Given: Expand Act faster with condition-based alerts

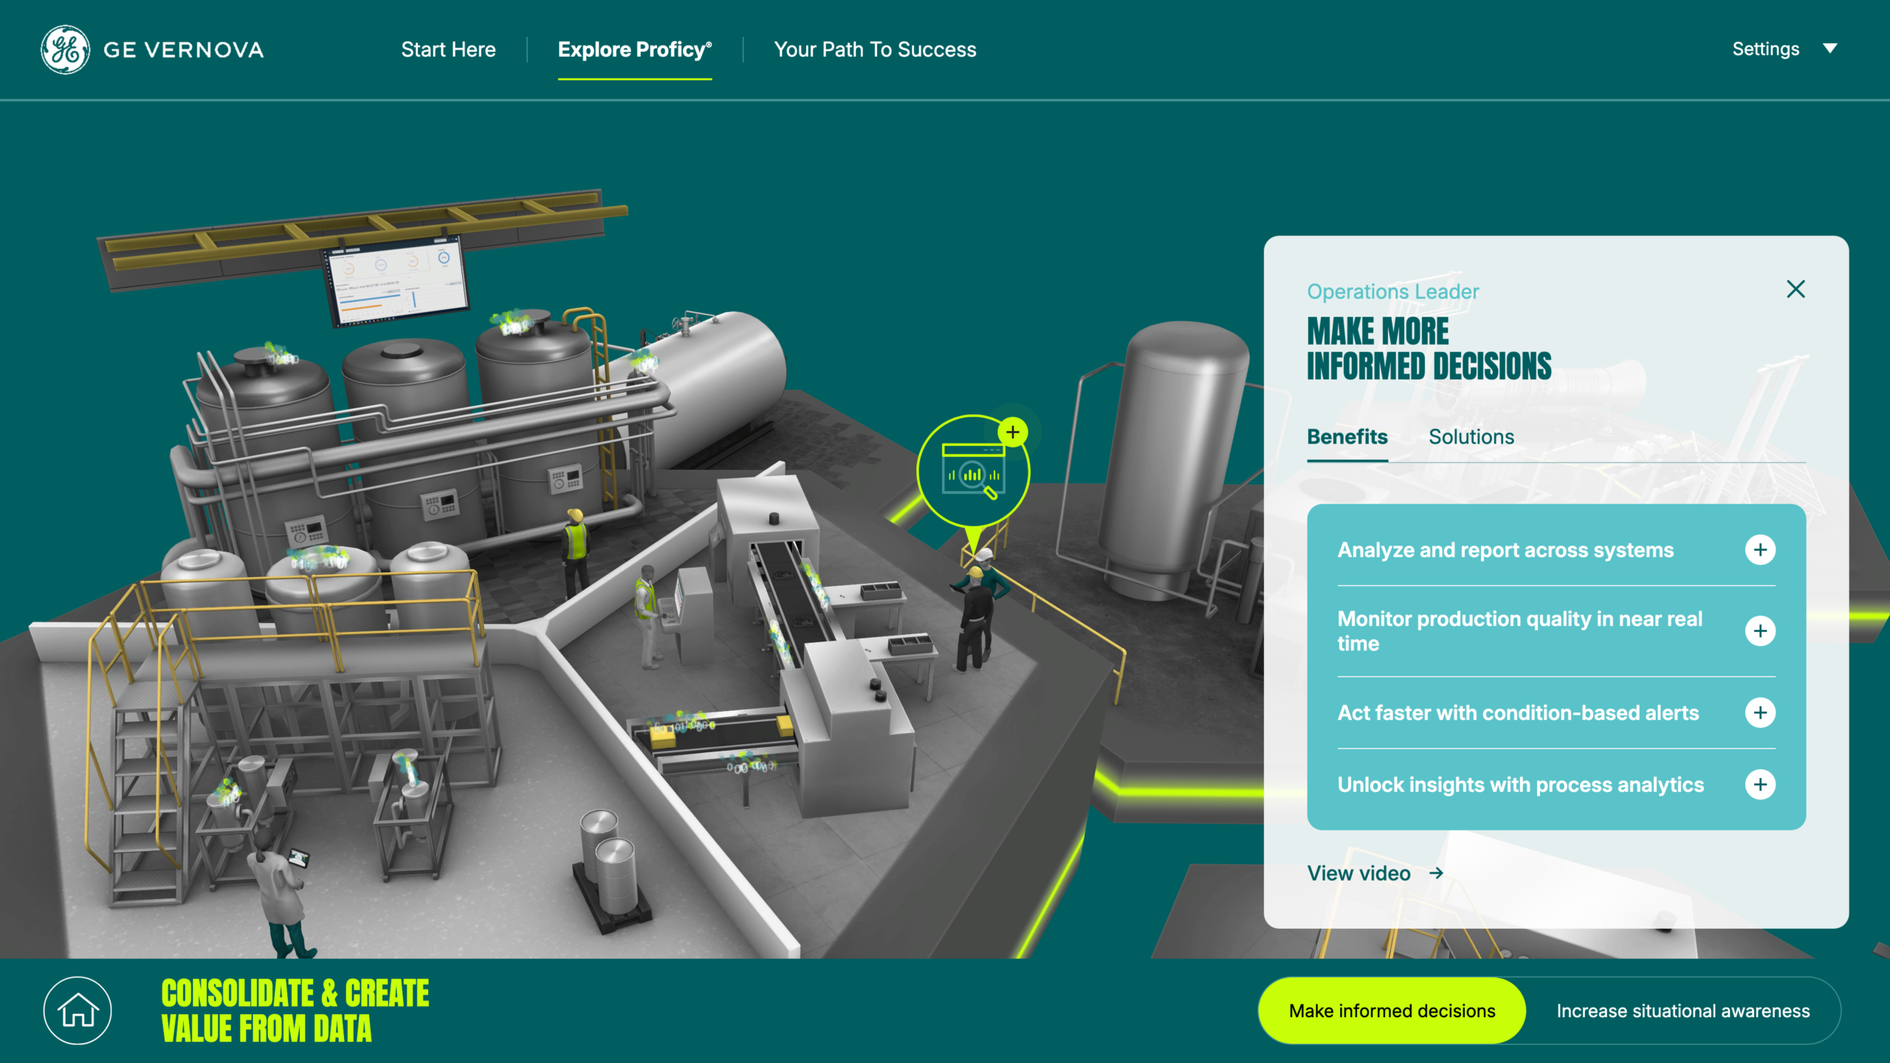Looking at the screenshot, I should pos(1556,713).
